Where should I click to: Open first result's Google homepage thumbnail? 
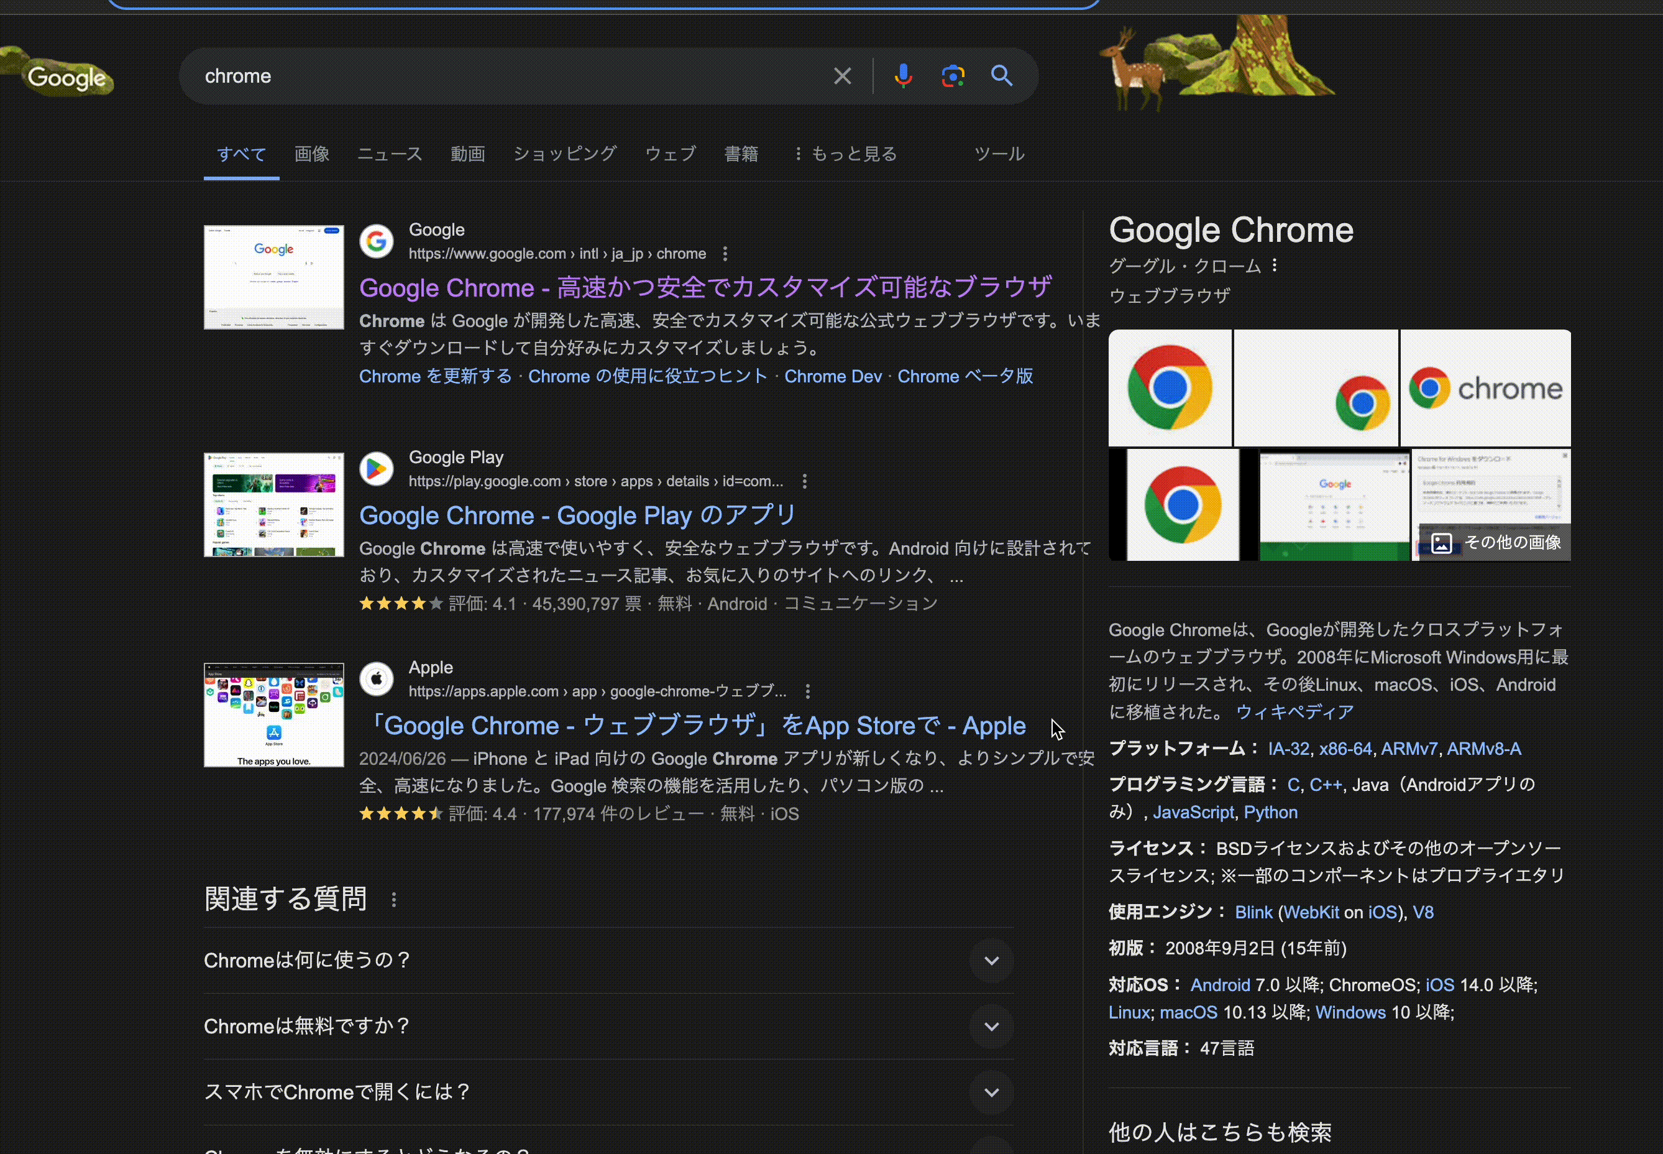coord(274,277)
